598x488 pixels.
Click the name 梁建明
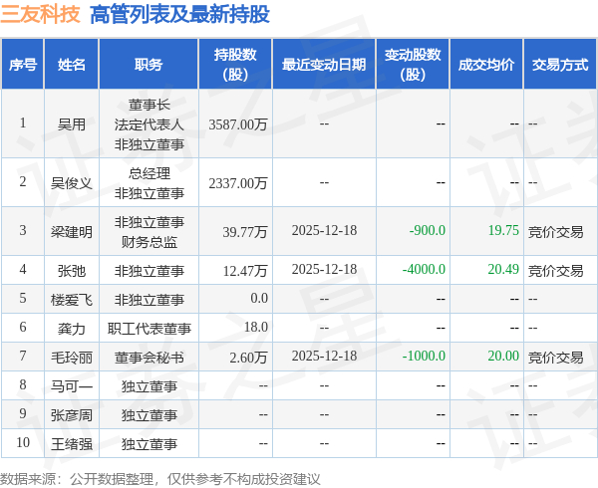point(72,232)
